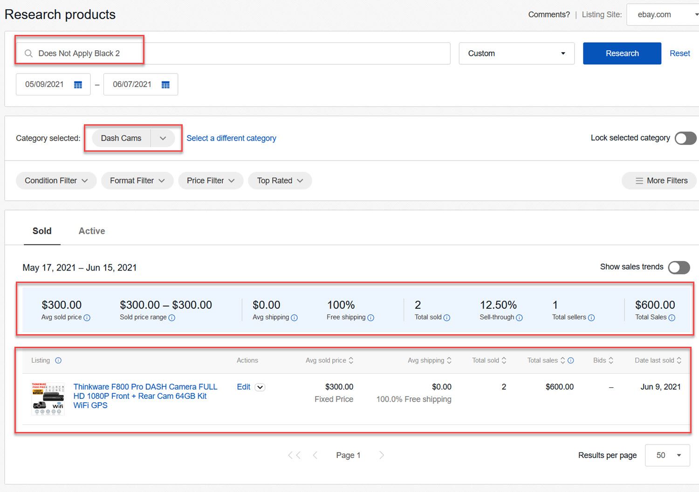This screenshot has height=492, width=699.
Task: Click the Avg sold price info icon
Action: [x=87, y=317]
